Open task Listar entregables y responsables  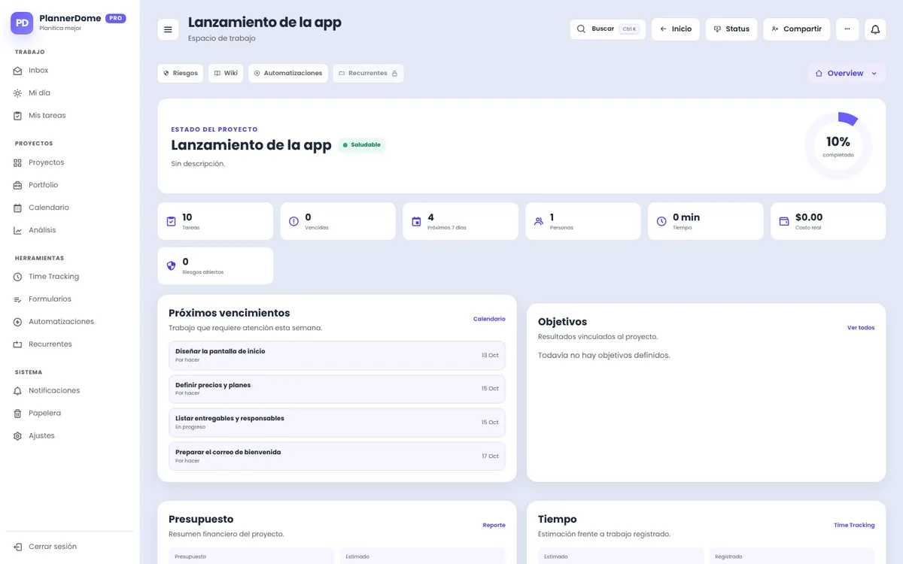pos(337,423)
